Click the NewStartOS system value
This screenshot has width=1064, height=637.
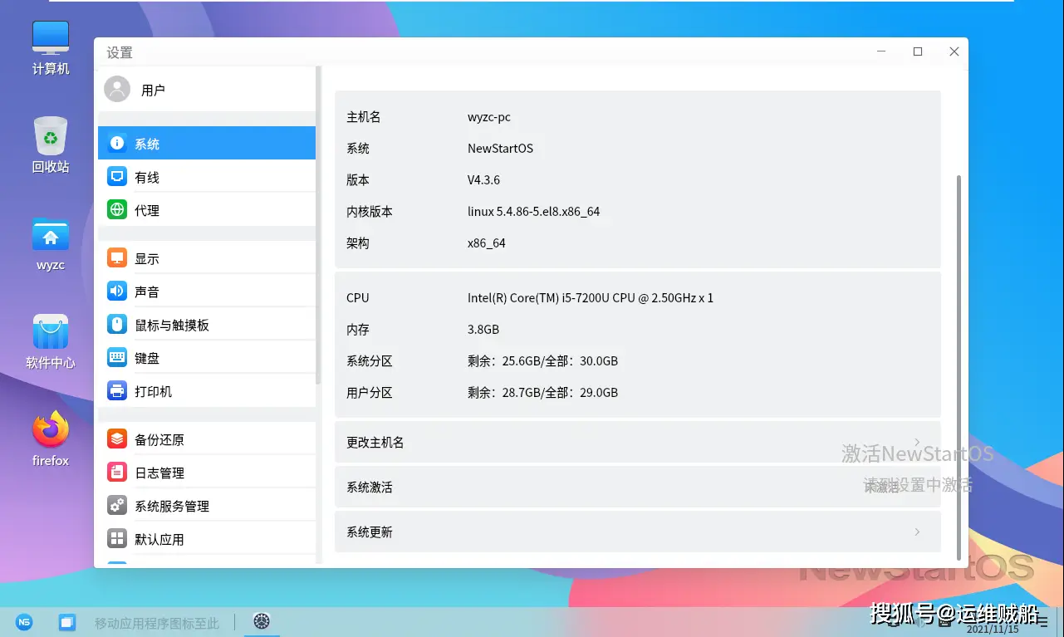pos(501,149)
